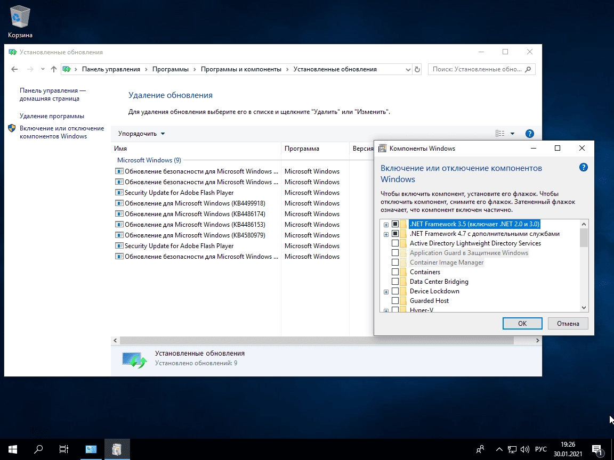This screenshot has width=614, height=460.
Task: Click Установленные обновления breadcrumb
Action: 335,69
